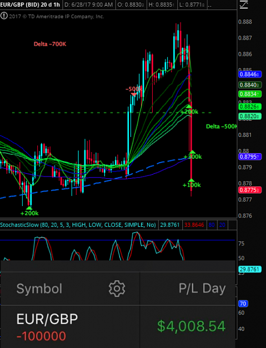This screenshot has height=348, width=266.
Task: Select the EUR/GBP position row
Action: (118, 326)
